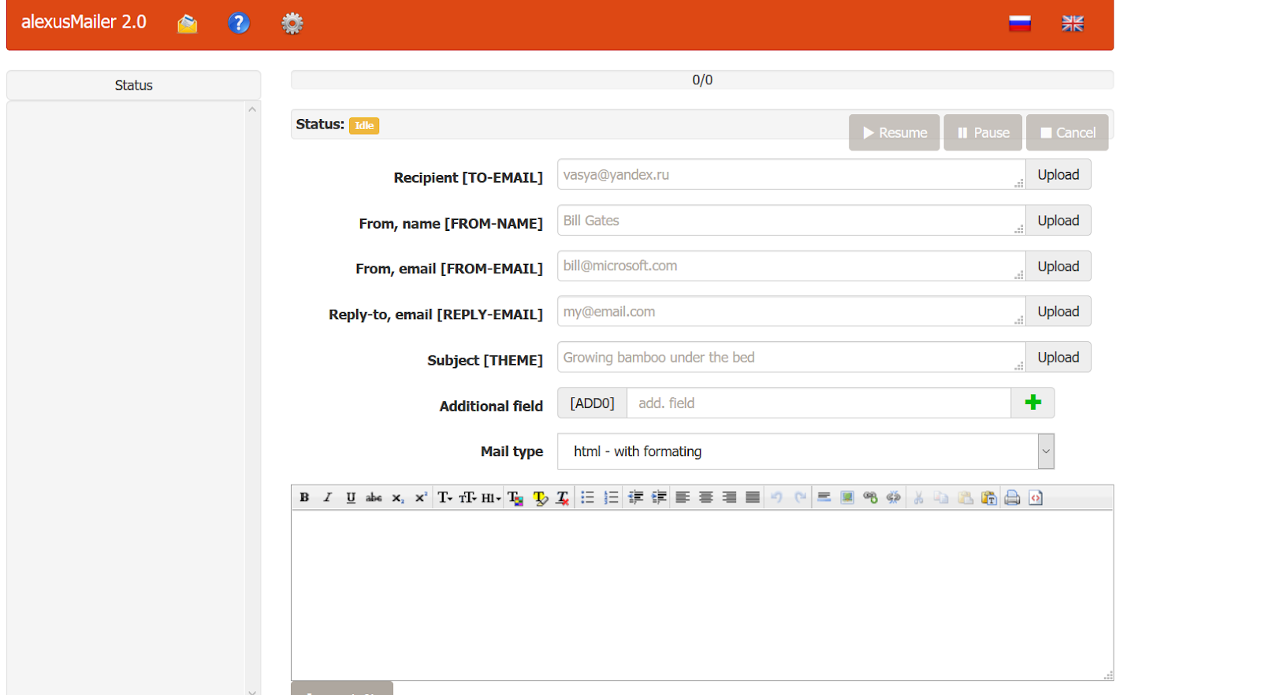Click the indent icon
Image resolution: width=1261 pixels, height=695 pixels.
click(659, 497)
